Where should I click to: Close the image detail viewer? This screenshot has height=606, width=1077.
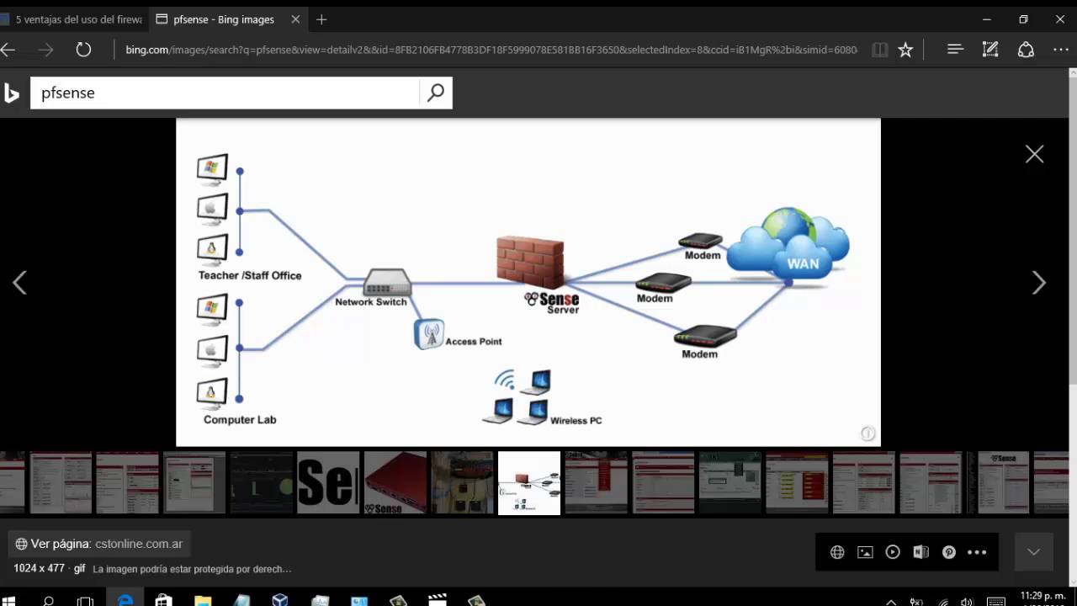click(1034, 154)
